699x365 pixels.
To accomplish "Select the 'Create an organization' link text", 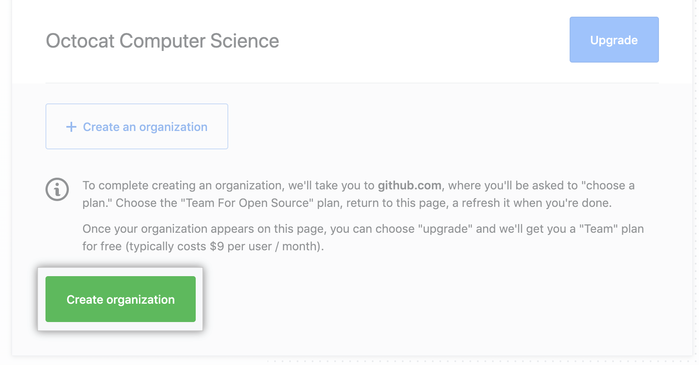I will click(145, 126).
